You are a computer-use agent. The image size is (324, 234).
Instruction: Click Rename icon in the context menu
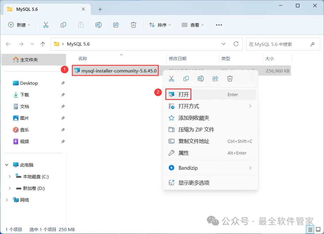click(x=201, y=79)
